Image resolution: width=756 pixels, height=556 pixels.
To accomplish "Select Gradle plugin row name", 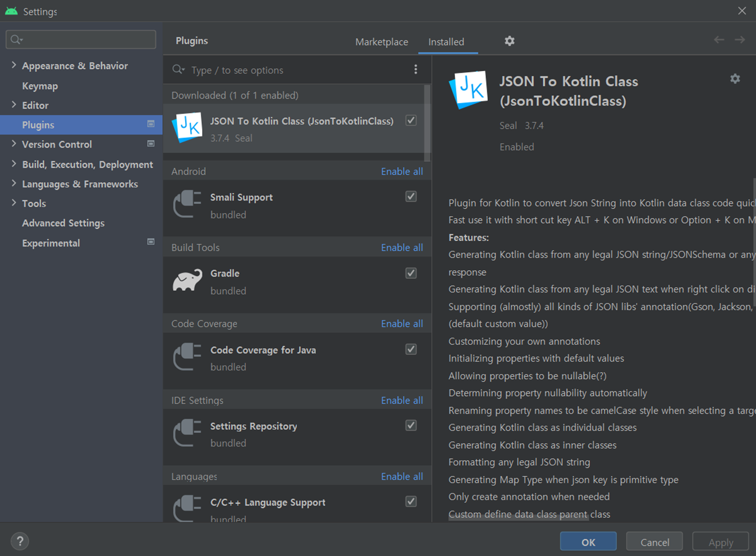I will pyautogui.click(x=225, y=274).
